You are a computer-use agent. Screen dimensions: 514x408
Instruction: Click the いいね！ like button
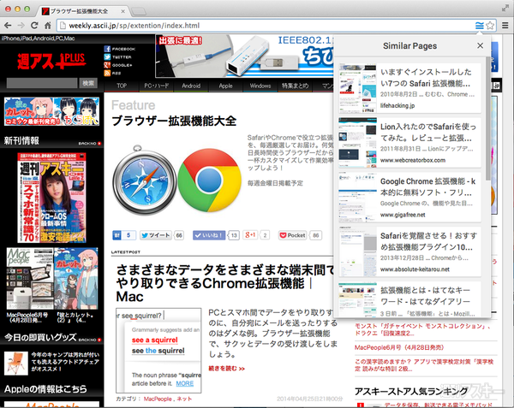click(209, 235)
